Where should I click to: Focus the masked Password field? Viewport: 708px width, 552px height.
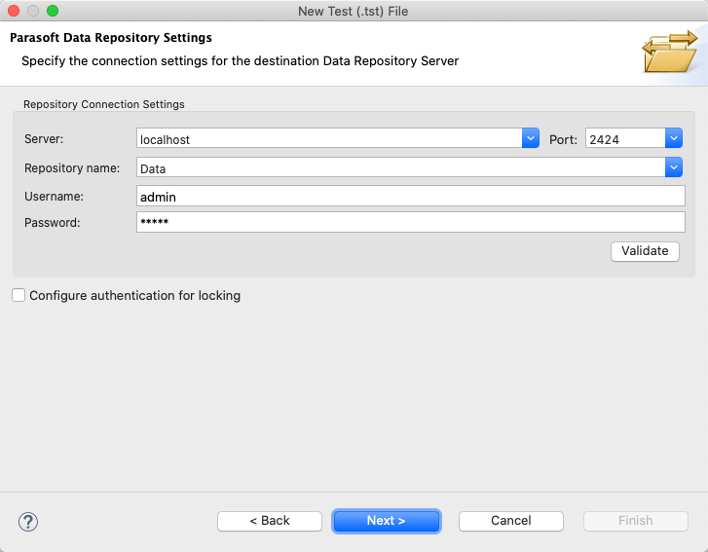point(411,222)
